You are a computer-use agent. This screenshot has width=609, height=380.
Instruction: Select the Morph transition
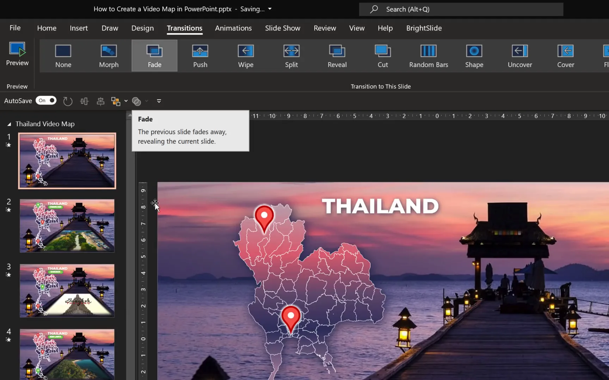[x=109, y=56]
